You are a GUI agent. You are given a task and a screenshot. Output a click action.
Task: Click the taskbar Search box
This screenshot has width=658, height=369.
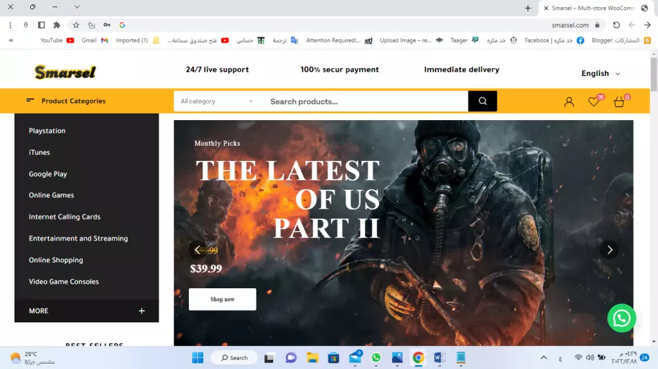(234, 358)
